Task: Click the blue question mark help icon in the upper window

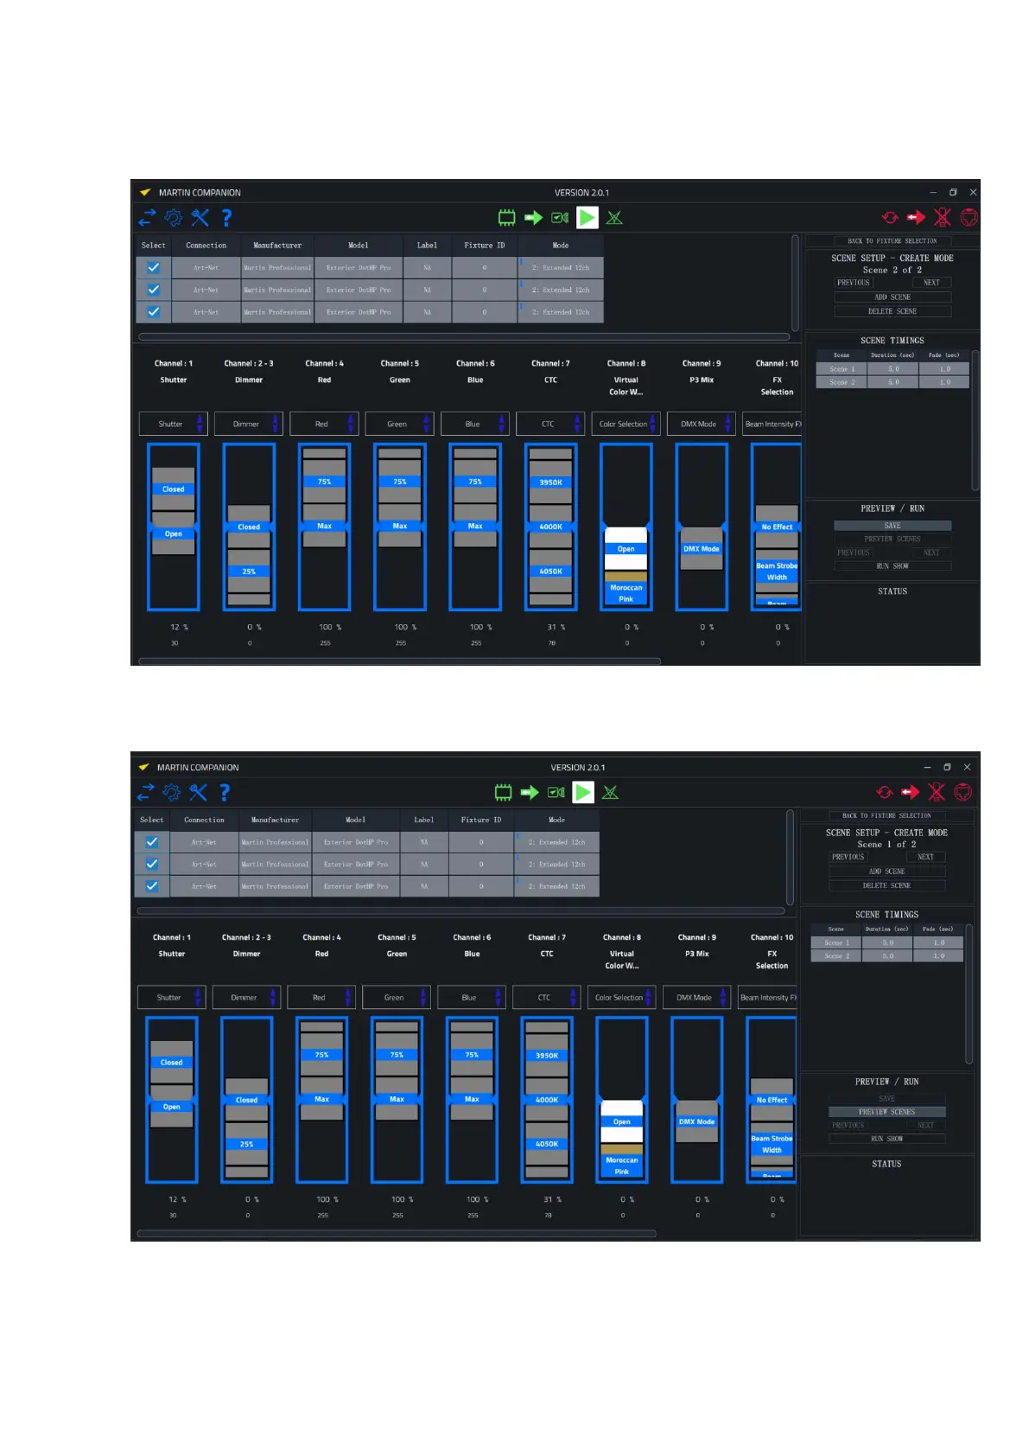Action: pyautogui.click(x=226, y=218)
